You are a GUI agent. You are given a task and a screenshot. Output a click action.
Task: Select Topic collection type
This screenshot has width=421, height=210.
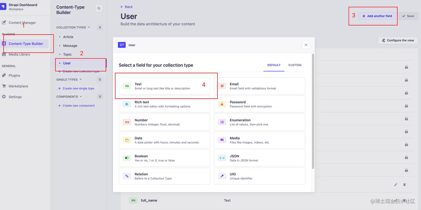pos(67,54)
